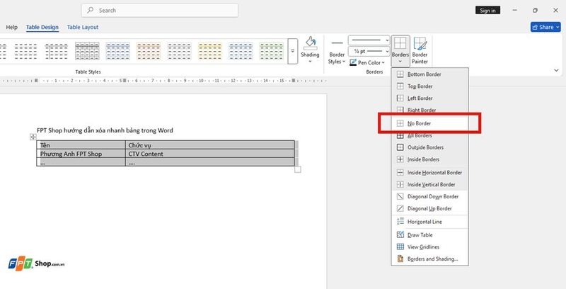Expand the Table Styles gallery

click(293, 51)
